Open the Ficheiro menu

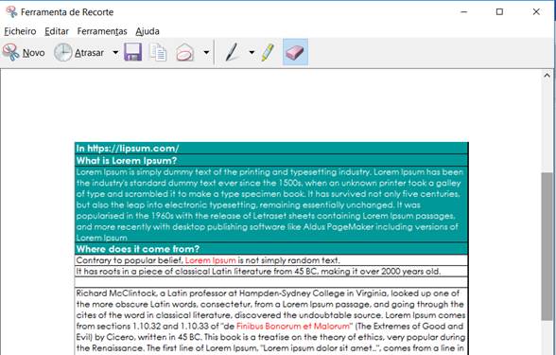pos(20,31)
